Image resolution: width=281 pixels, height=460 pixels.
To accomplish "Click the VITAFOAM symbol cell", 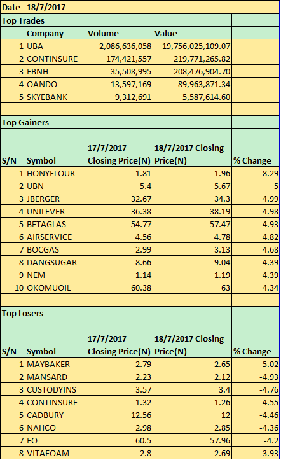I will (56, 453).
